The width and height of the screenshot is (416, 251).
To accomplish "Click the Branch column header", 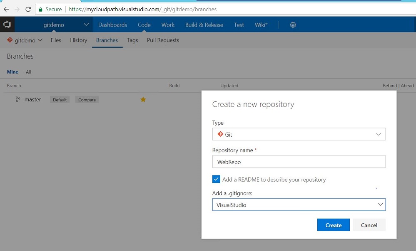I will pyautogui.click(x=14, y=86).
